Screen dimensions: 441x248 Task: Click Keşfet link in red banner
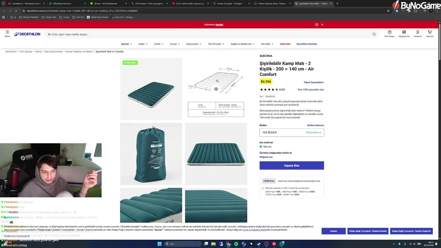click(219, 25)
